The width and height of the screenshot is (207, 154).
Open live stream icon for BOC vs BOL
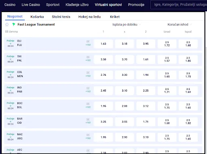pyautogui.click(x=88, y=104)
